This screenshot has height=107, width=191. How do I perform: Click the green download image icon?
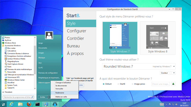tap(173, 84)
